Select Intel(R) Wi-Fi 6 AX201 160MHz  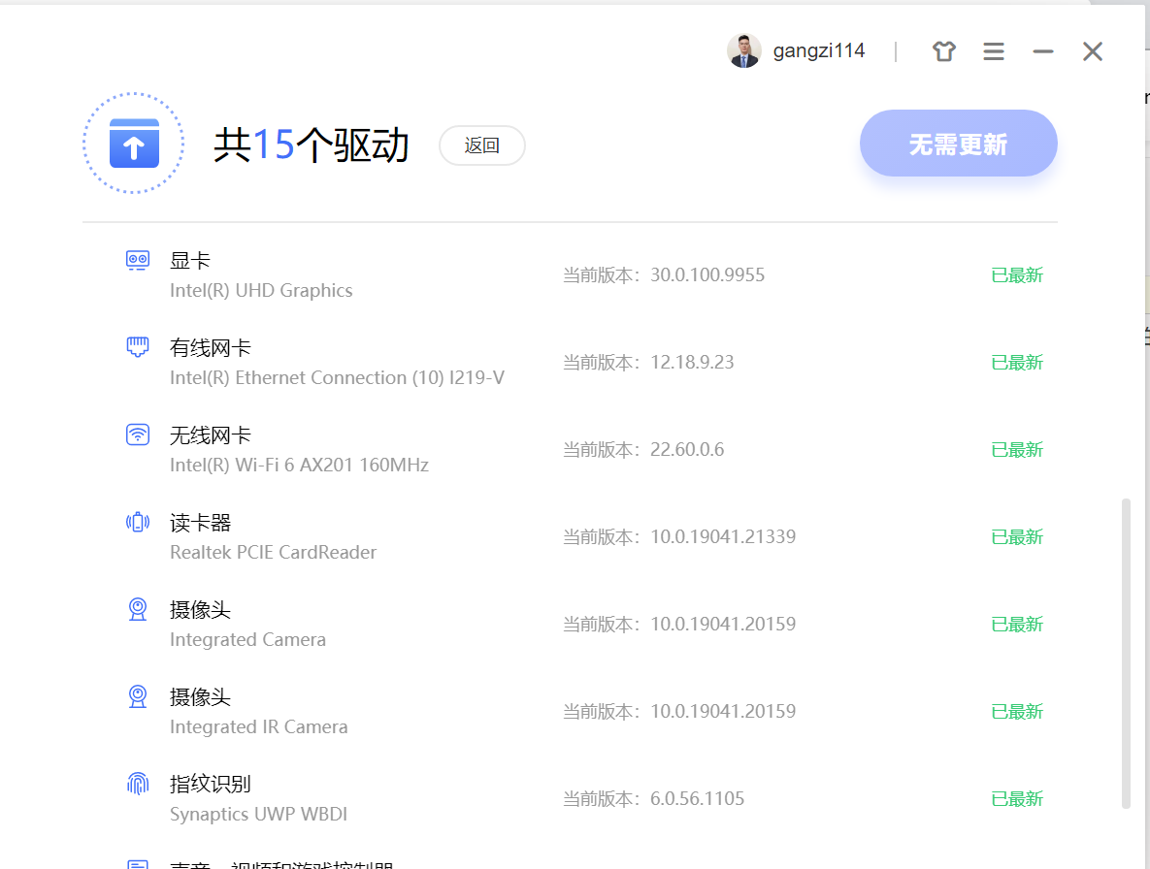299,466
